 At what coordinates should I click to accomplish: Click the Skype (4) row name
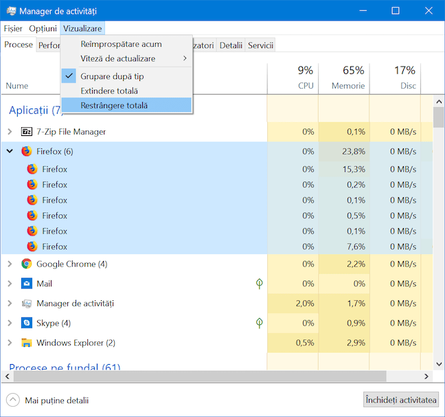click(54, 324)
